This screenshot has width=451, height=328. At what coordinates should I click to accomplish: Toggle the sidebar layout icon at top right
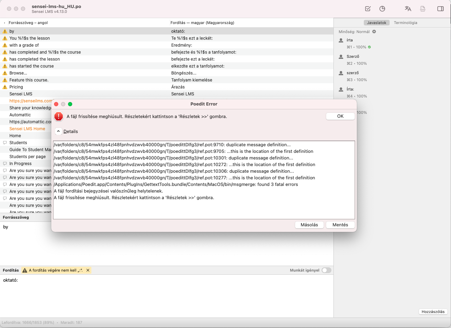[x=440, y=9]
